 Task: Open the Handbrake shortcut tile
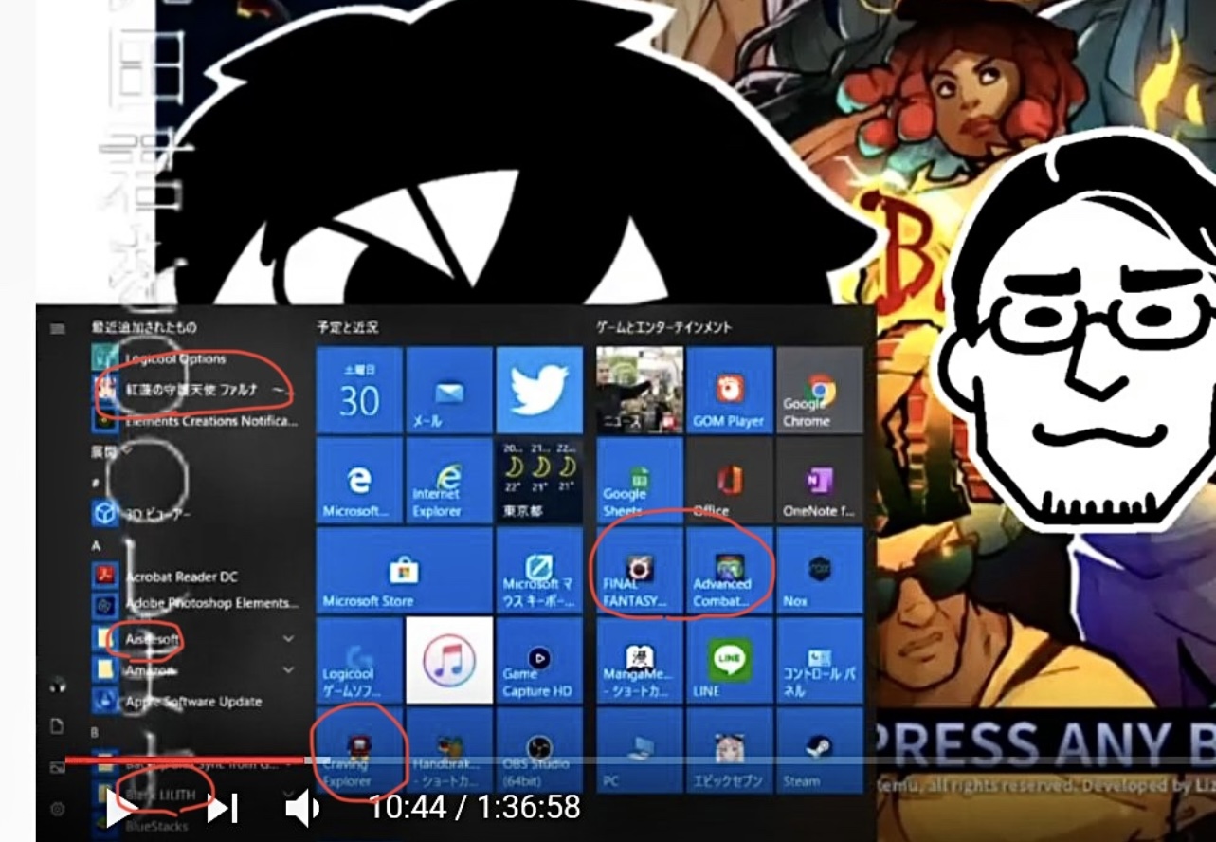click(449, 750)
